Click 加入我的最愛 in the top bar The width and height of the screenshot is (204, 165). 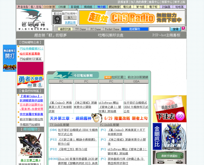click(x=139, y=2)
